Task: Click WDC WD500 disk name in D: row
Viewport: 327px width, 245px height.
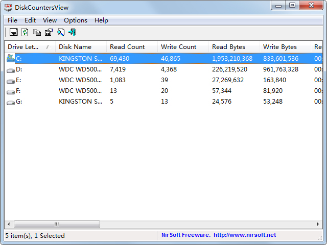Action: 80,69
